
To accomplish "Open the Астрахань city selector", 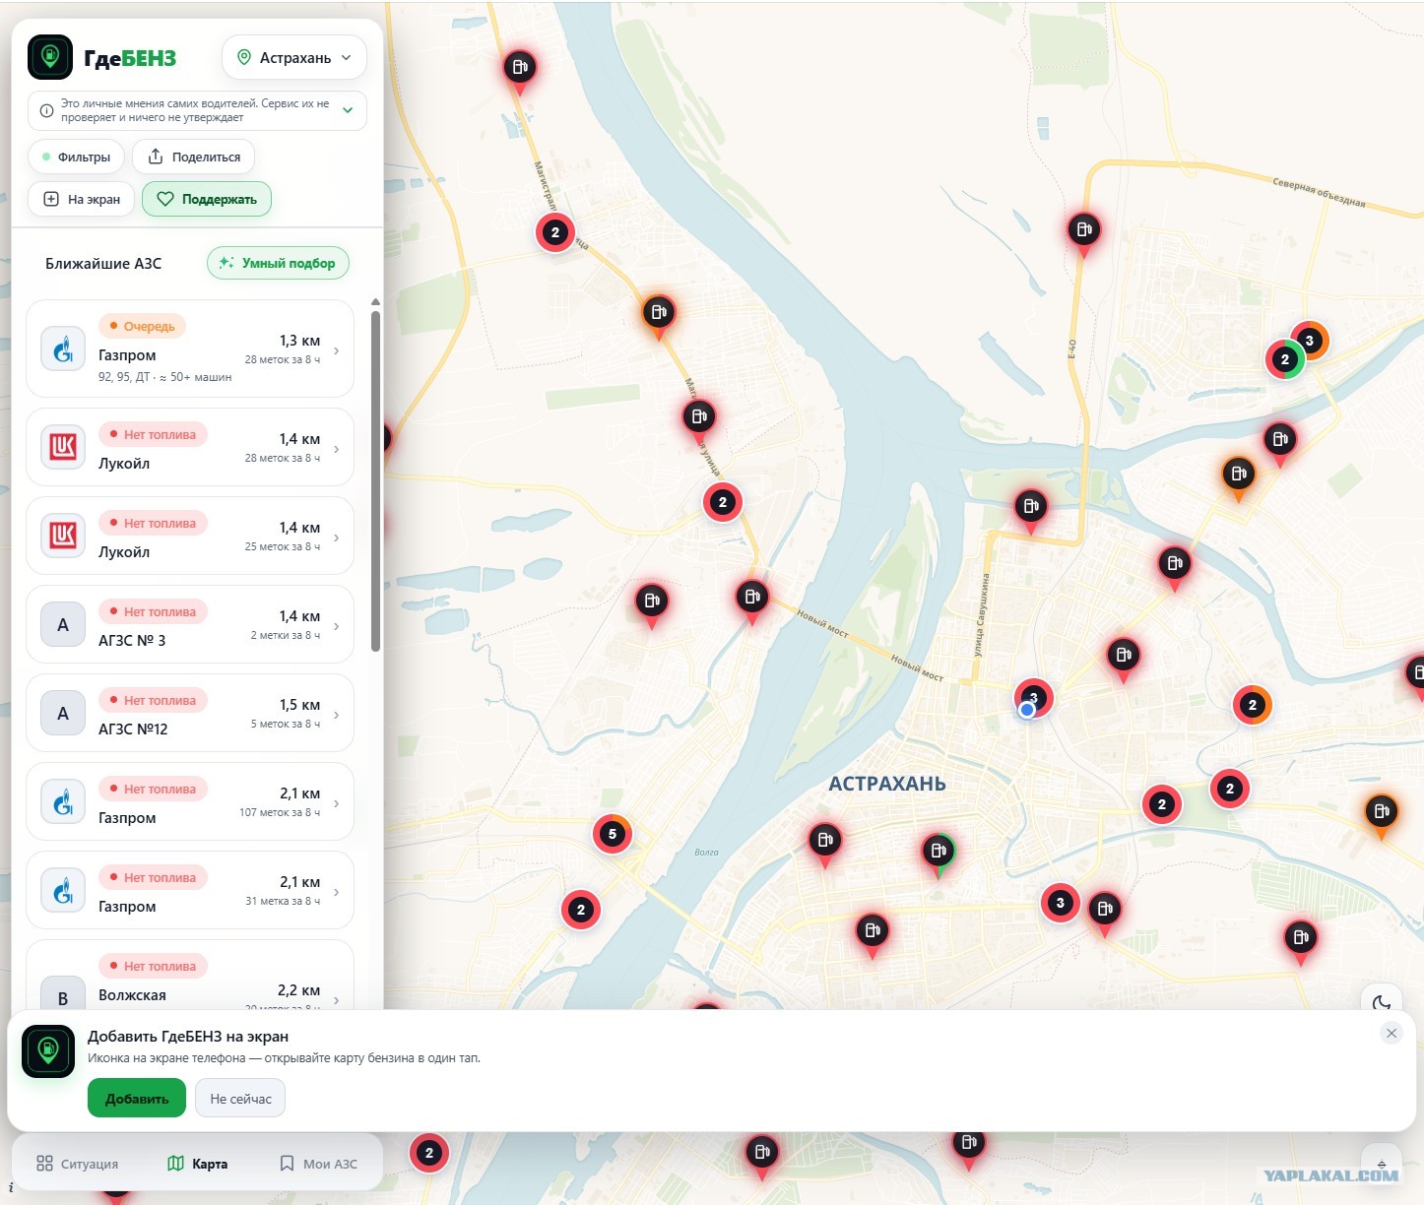I will tap(294, 58).
